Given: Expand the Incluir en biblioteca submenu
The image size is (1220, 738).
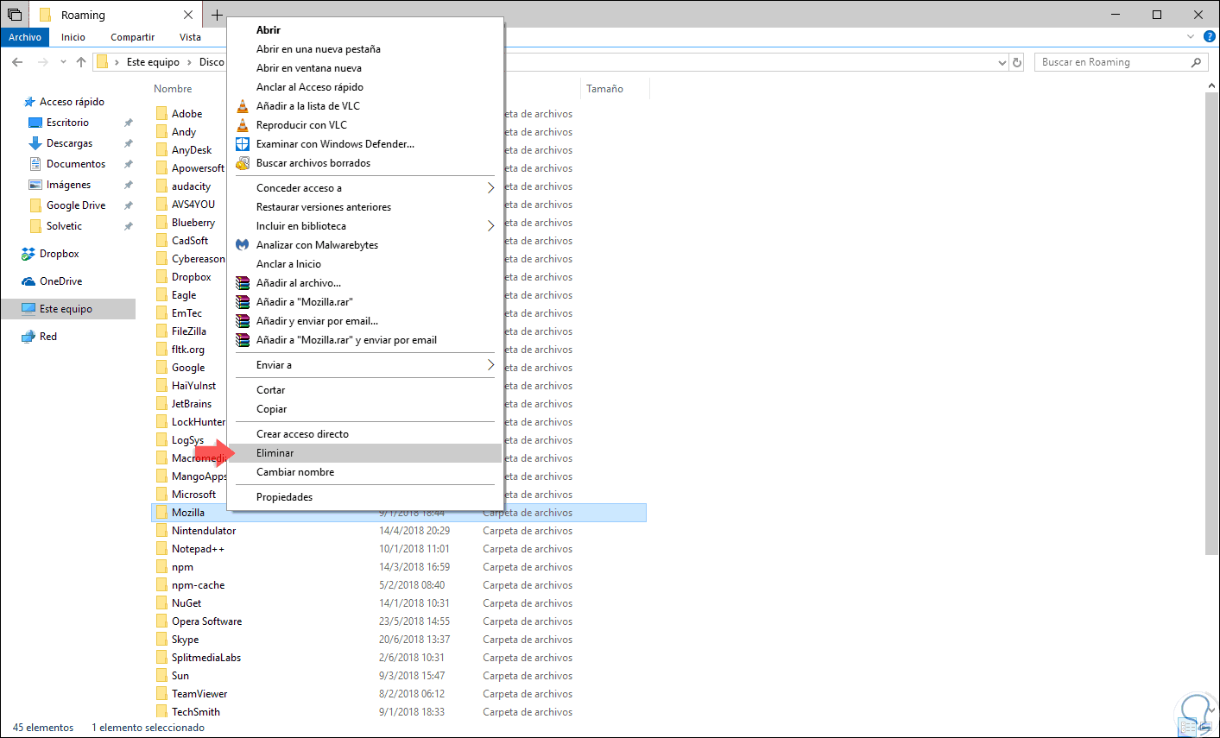Looking at the screenshot, I should (490, 226).
